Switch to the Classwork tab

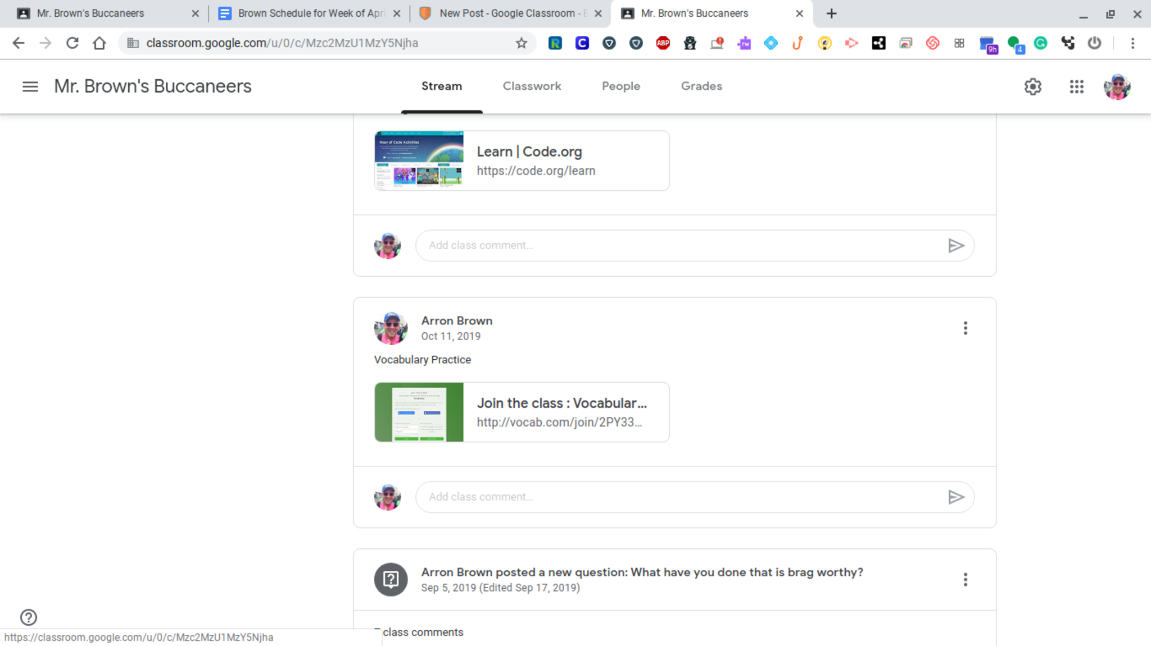coord(532,86)
